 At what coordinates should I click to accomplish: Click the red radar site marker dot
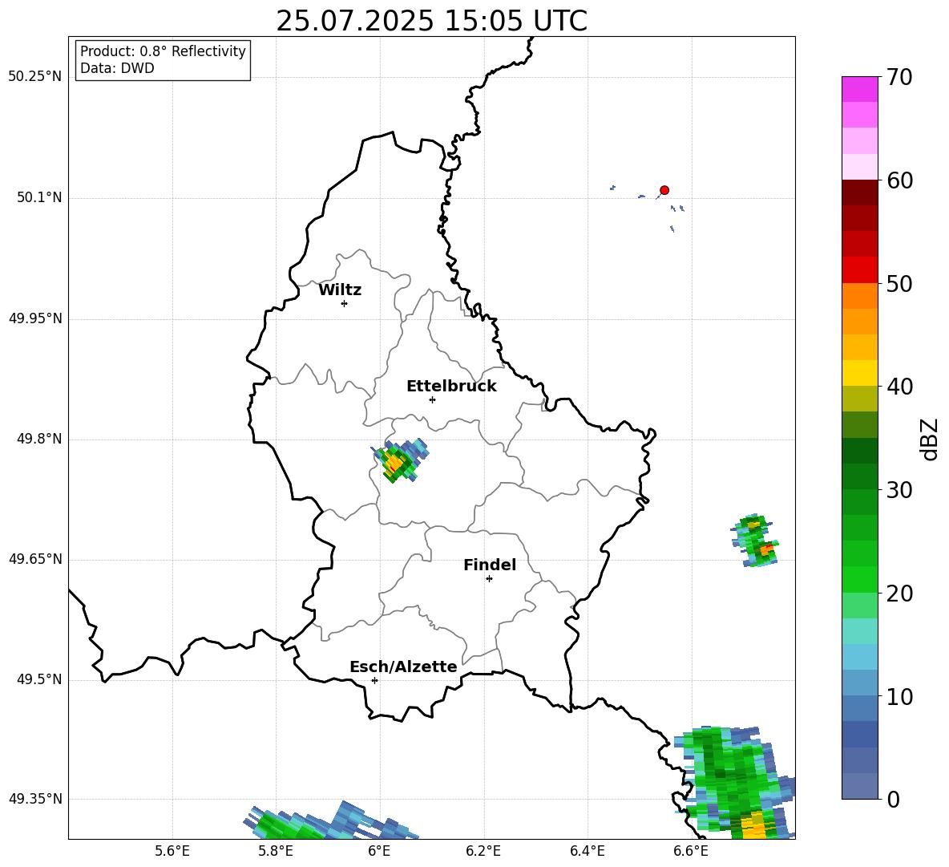(664, 190)
